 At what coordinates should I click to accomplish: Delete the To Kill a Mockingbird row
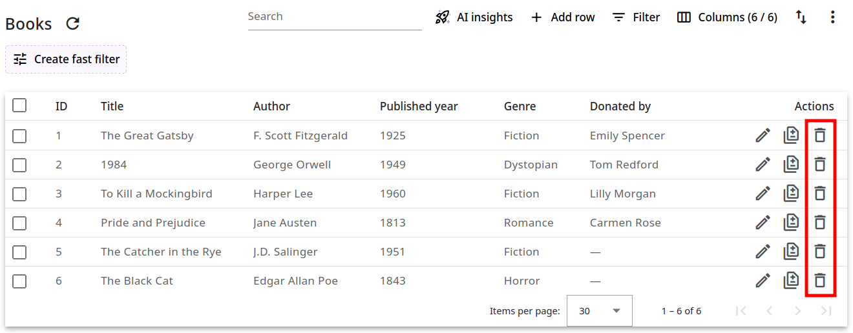coord(819,194)
